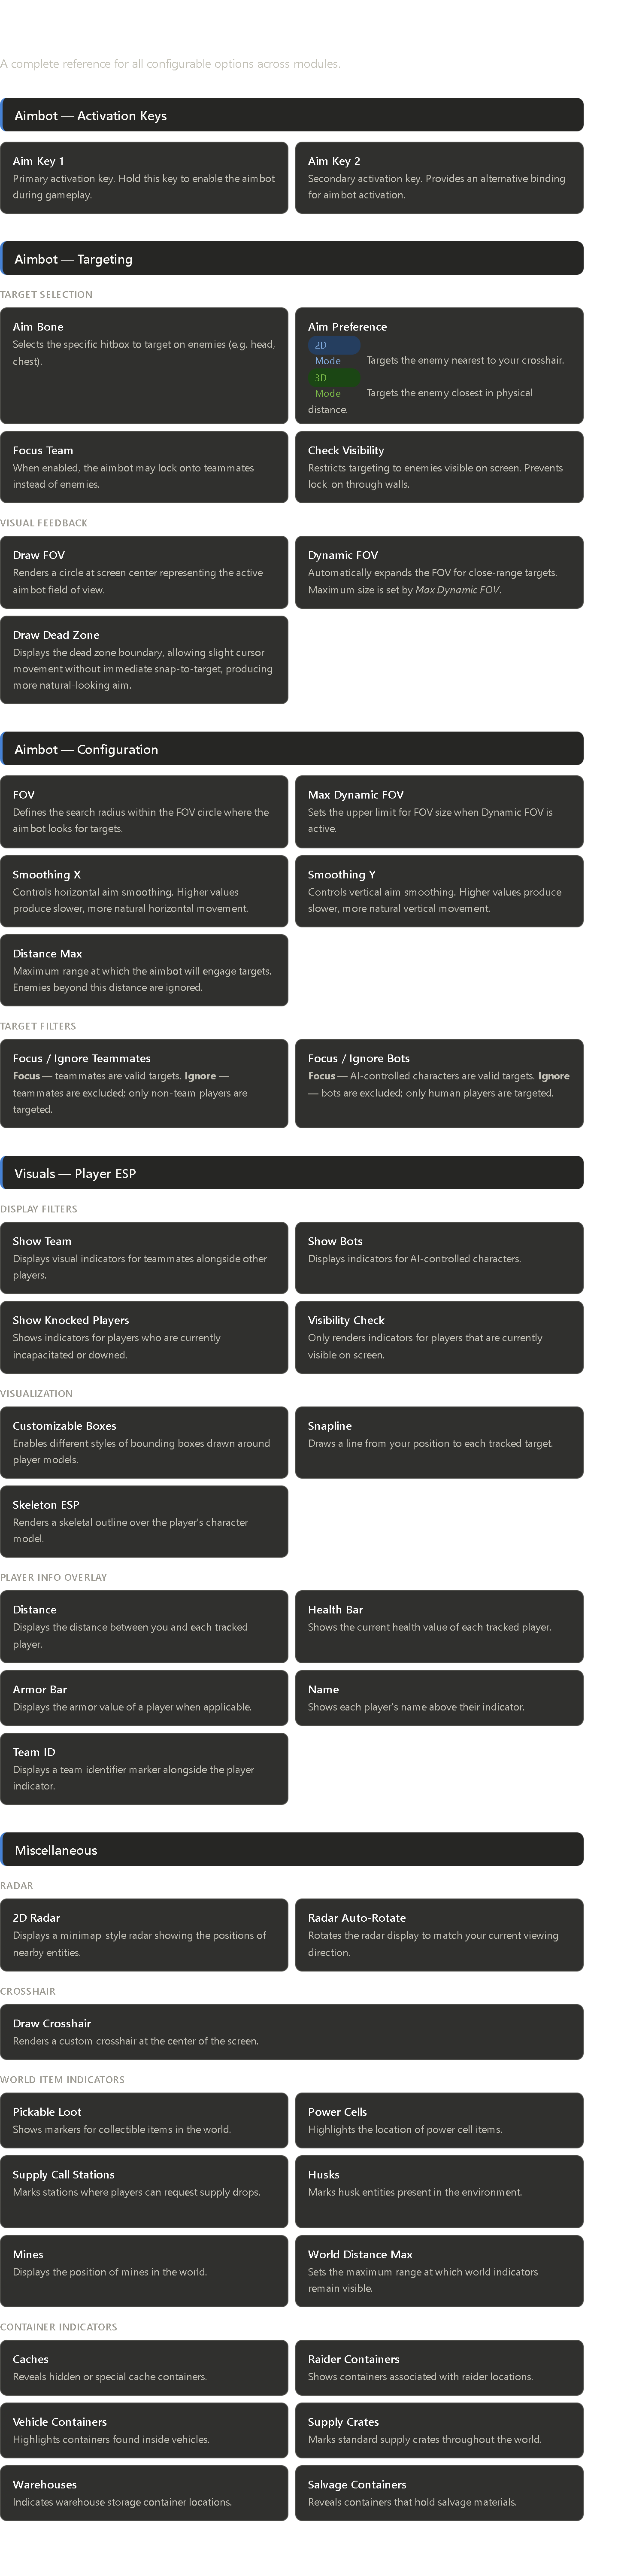Select the Visuals — Player ESP header
618x2576 pixels.
tap(292, 1173)
